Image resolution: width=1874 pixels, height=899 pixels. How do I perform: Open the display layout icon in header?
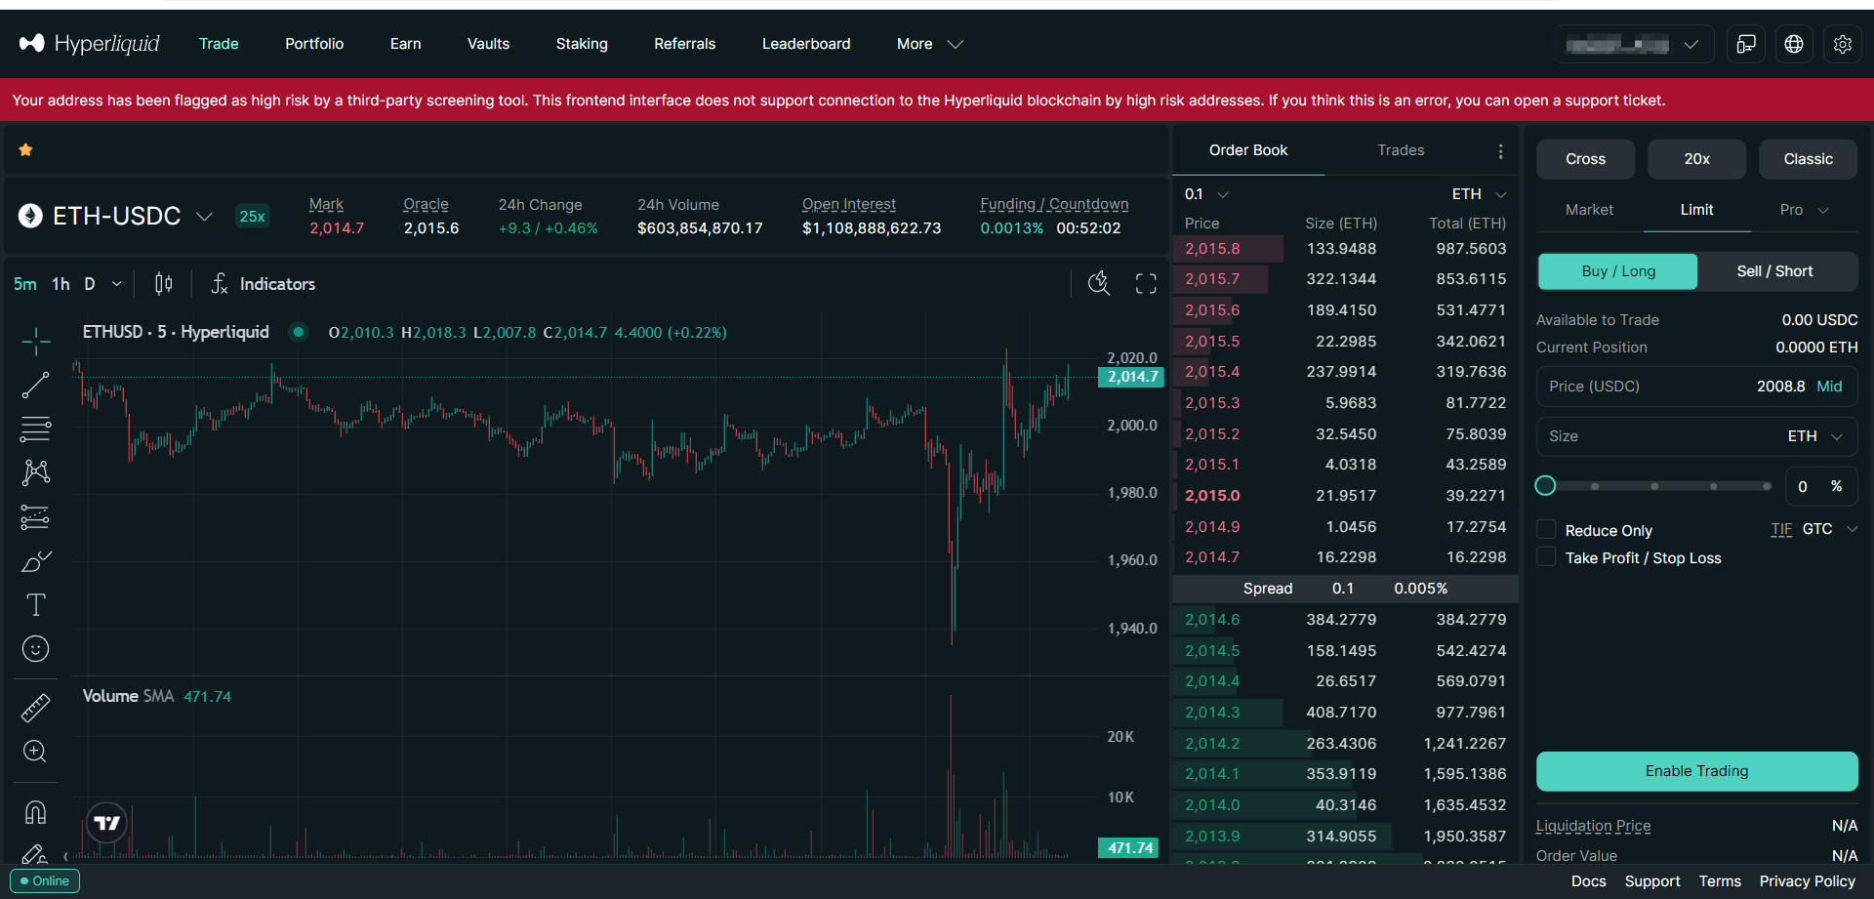coord(1746,44)
